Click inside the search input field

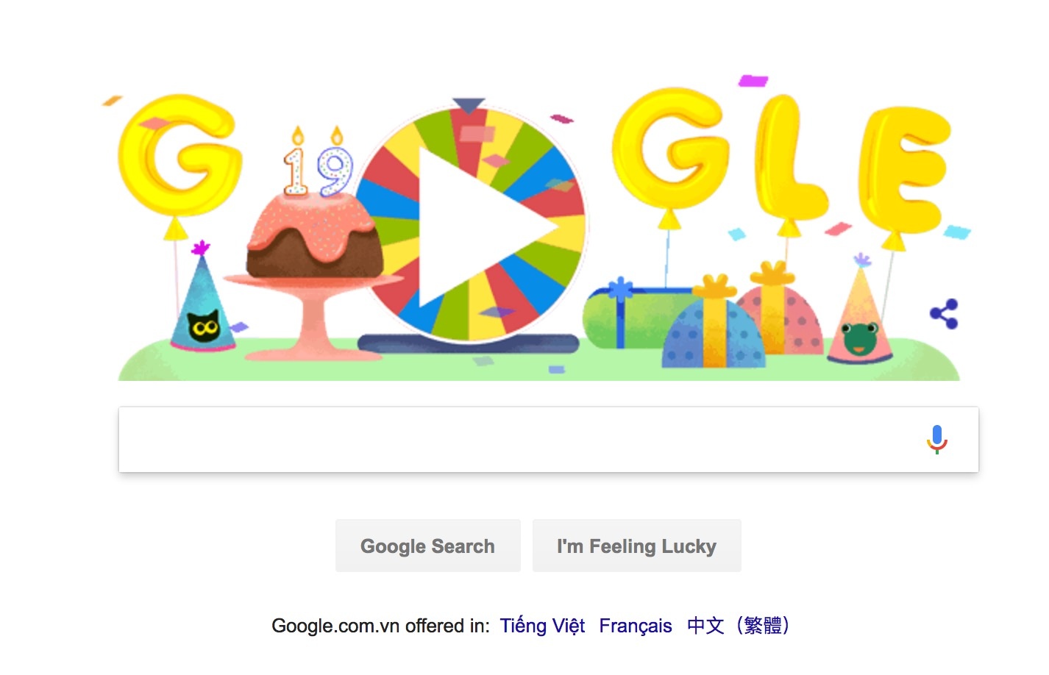click(515, 439)
